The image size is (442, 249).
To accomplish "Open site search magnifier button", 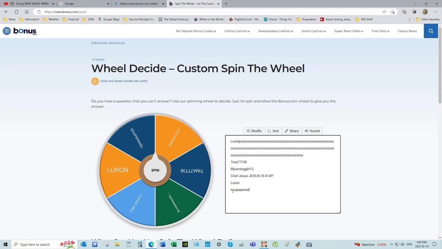I will coord(431,31).
